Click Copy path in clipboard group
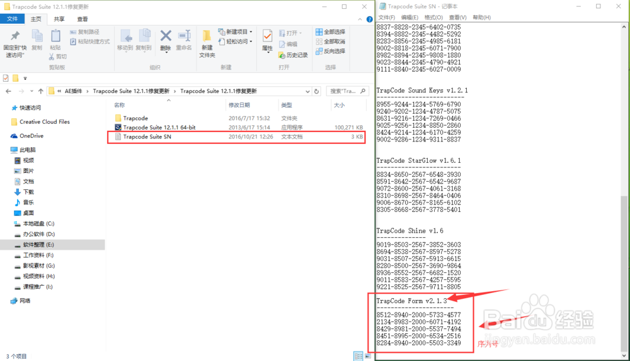The image size is (630, 361). coord(85,31)
